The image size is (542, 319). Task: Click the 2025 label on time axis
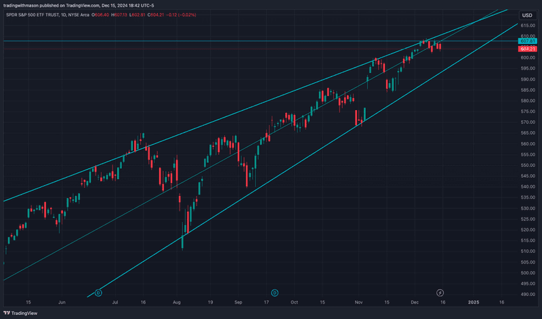coord(474,303)
